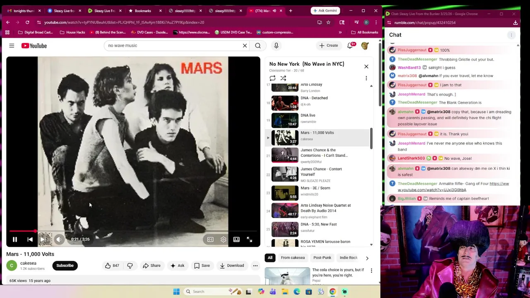Open a new Chrome tab
The height and width of the screenshot is (298, 530).
(291, 10)
